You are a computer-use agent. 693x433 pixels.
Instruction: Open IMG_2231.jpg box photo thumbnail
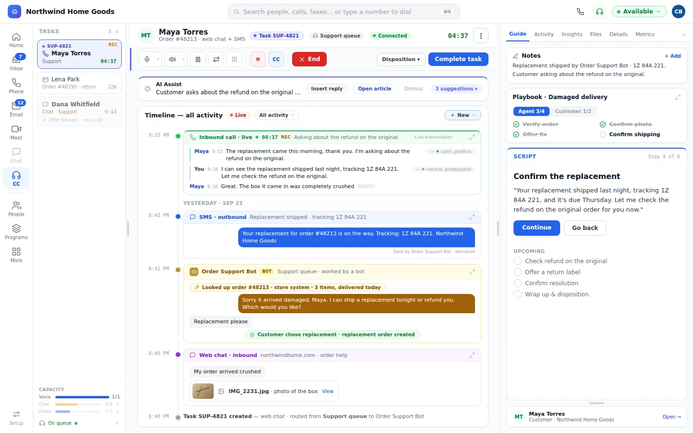click(x=203, y=391)
